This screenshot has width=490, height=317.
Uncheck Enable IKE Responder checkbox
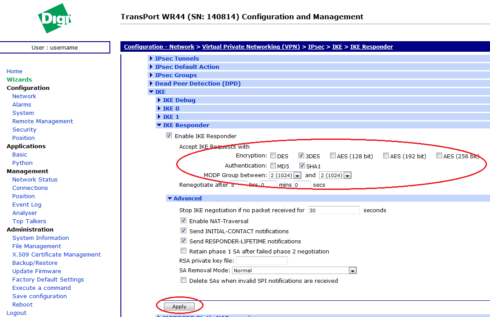pyautogui.click(x=169, y=136)
